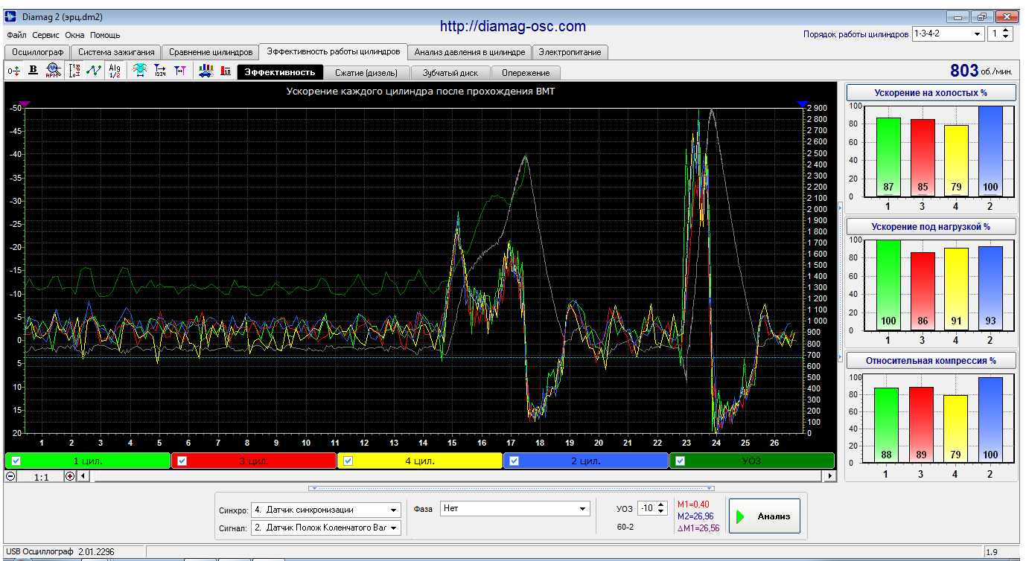Click the blue bar 100 in idle acceleration chart
The width and height of the screenshot is (1029, 561).
pos(990,151)
